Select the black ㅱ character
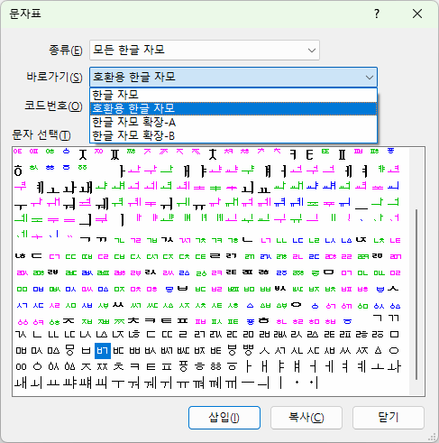Screen dimensions: 439x443 (69, 351)
